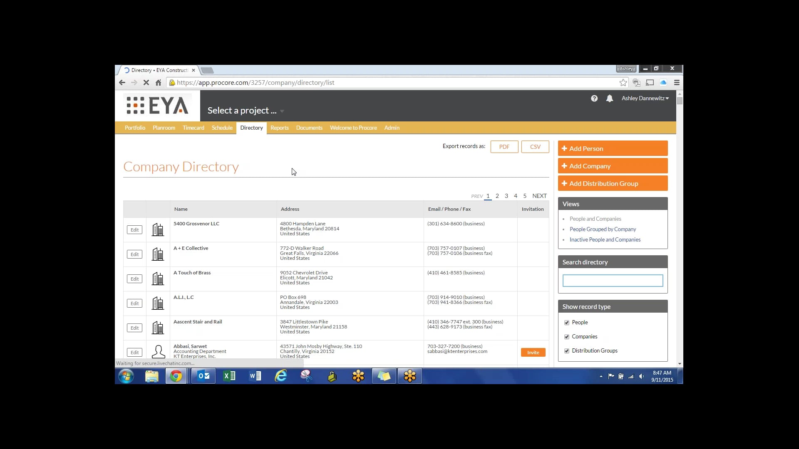This screenshot has width=799, height=449.
Task: Click the building icon beside 5400 Grosvenor LLC
Action: 158,229
